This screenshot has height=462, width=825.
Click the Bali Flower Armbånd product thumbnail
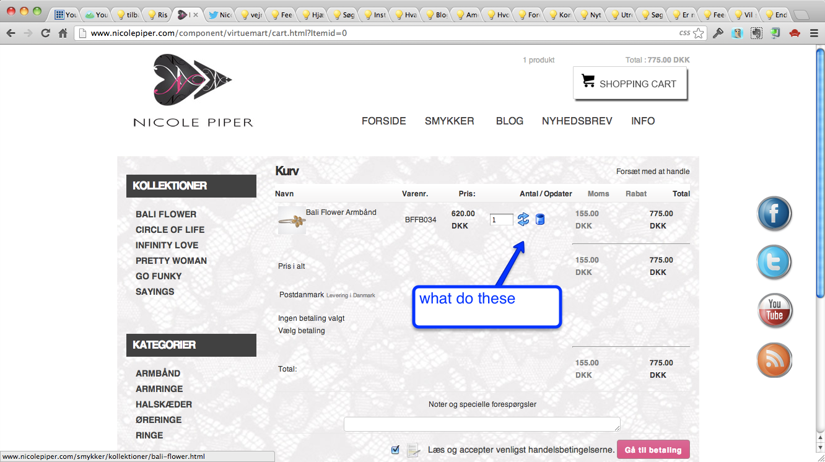click(292, 221)
